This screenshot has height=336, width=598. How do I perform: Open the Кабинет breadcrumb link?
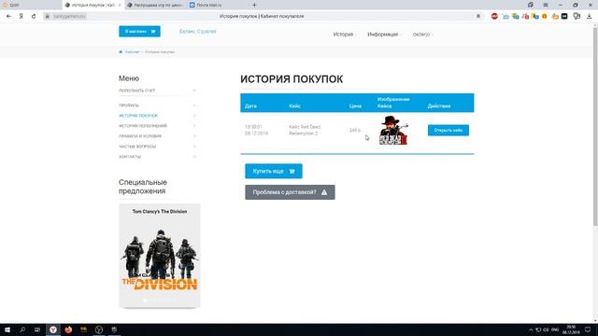(133, 52)
